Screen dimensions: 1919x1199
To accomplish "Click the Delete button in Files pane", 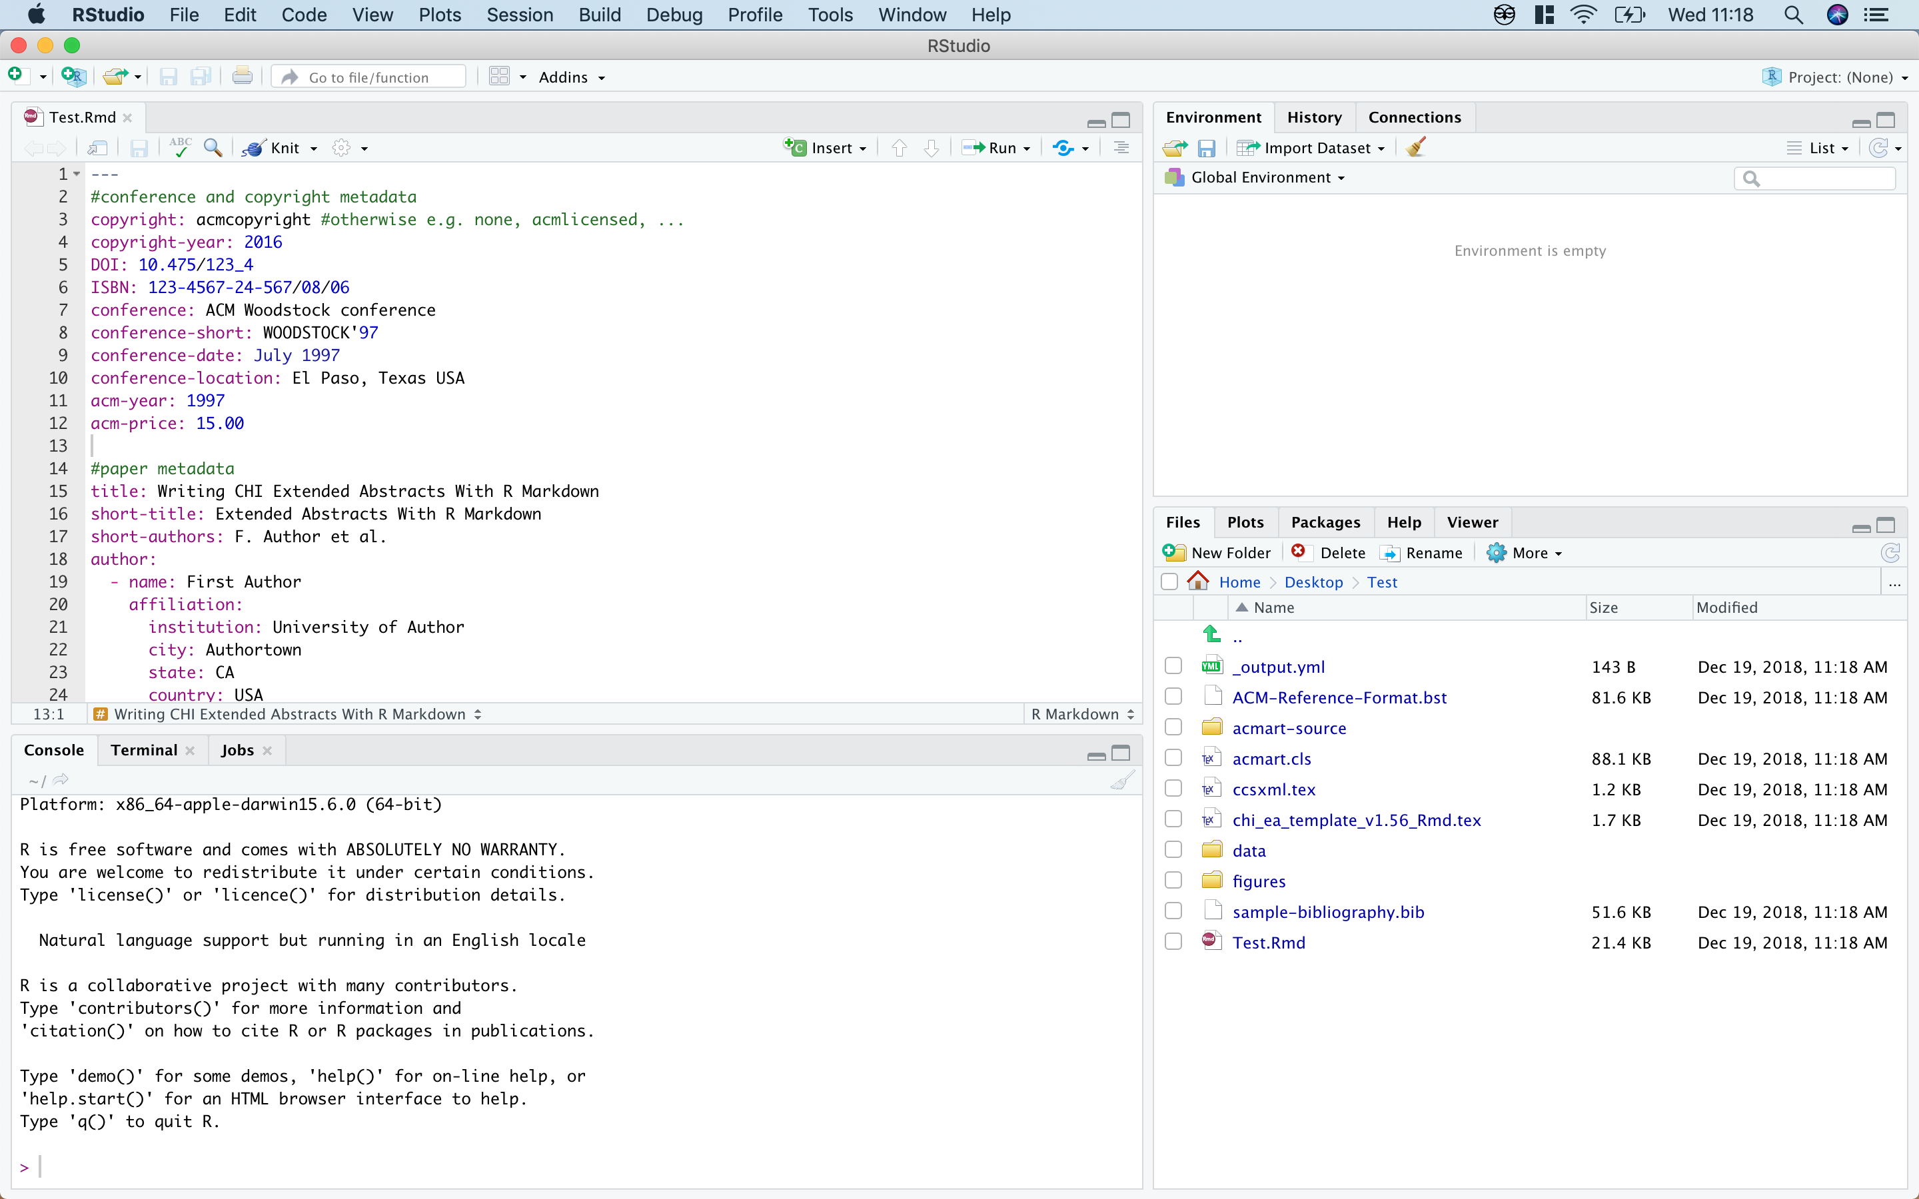I will click(1328, 553).
